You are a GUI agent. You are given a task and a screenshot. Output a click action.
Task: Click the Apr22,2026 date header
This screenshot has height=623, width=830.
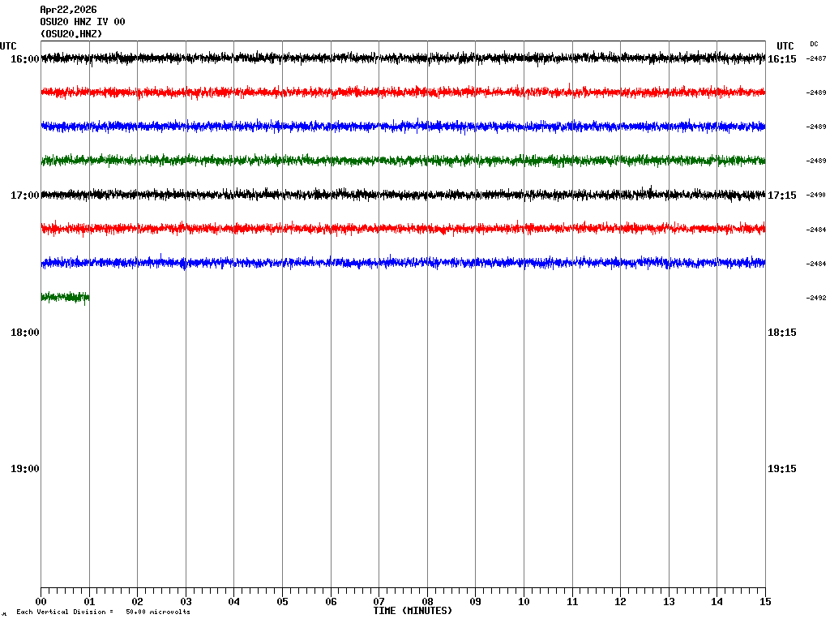click(x=68, y=10)
